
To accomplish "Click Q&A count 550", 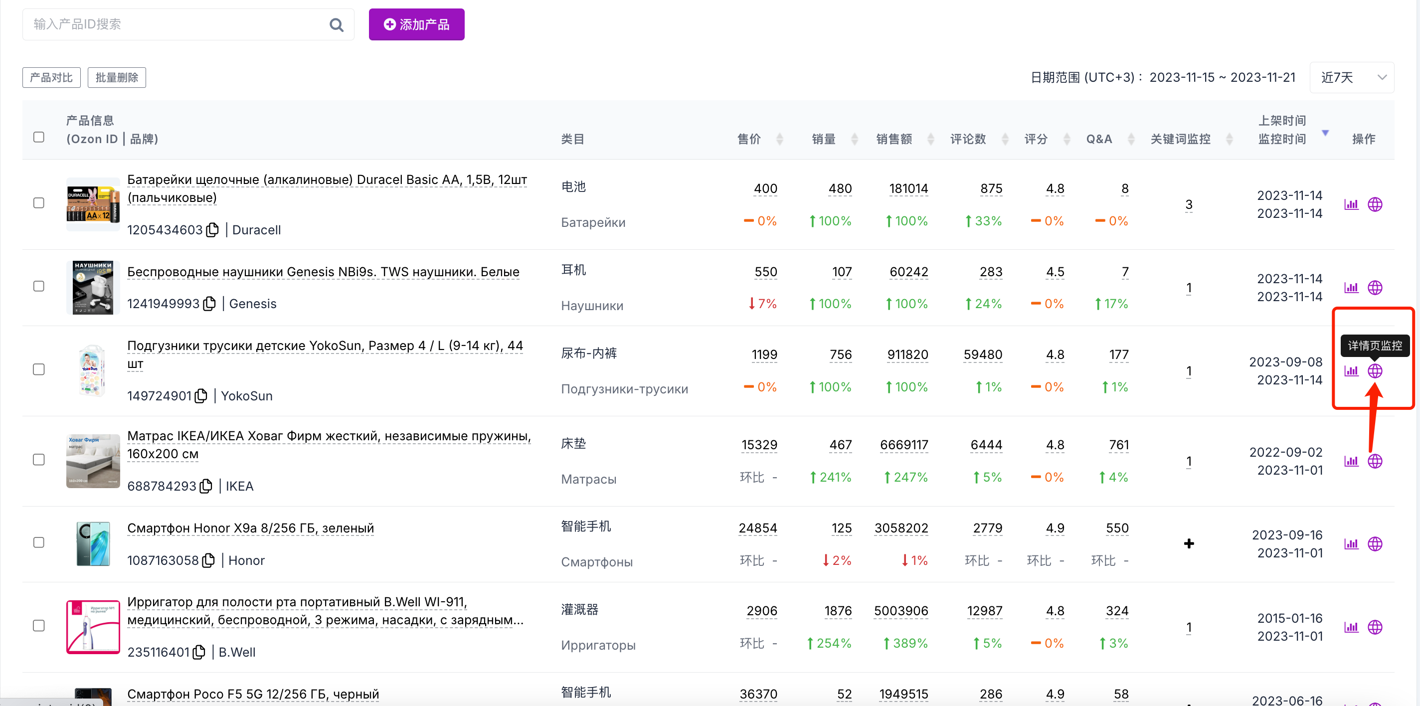I will pos(1117,528).
